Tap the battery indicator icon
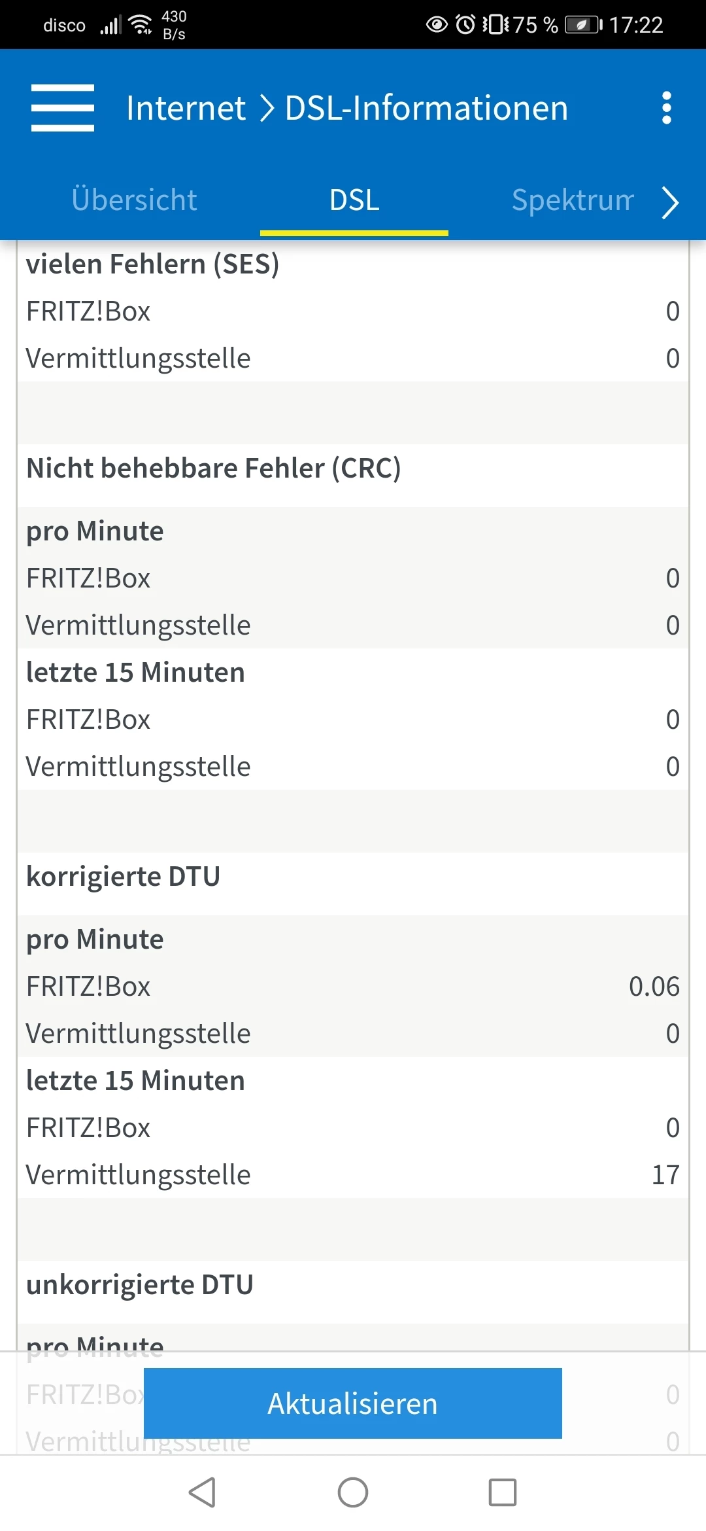This screenshot has height=1531, width=706. click(583, 25)
